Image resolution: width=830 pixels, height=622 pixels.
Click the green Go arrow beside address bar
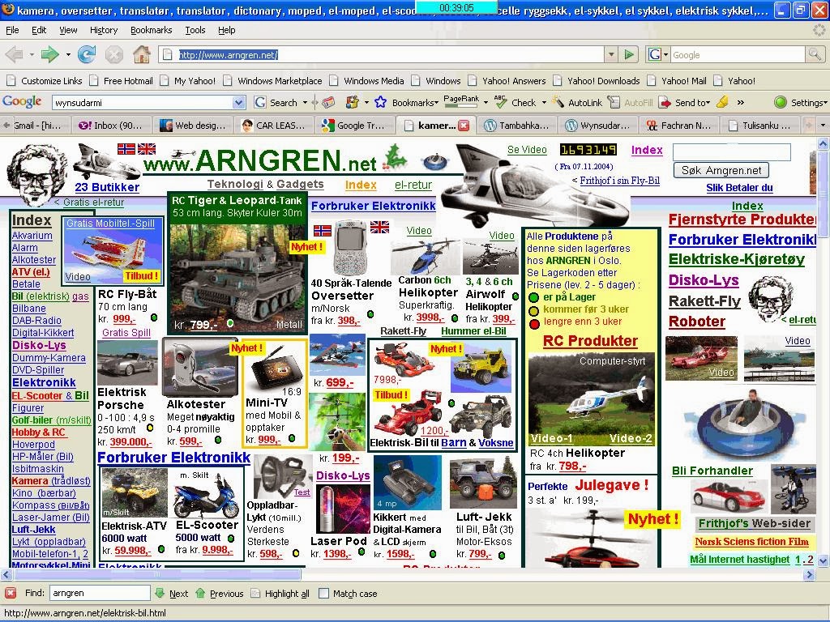(630, 55)
